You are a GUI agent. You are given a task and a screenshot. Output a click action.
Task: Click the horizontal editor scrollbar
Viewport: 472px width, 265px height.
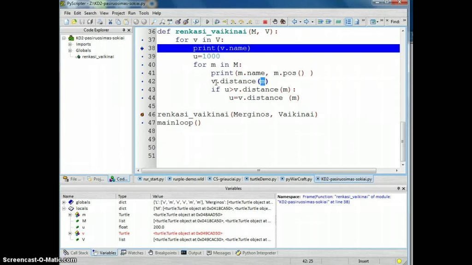[x=259, y=170]
